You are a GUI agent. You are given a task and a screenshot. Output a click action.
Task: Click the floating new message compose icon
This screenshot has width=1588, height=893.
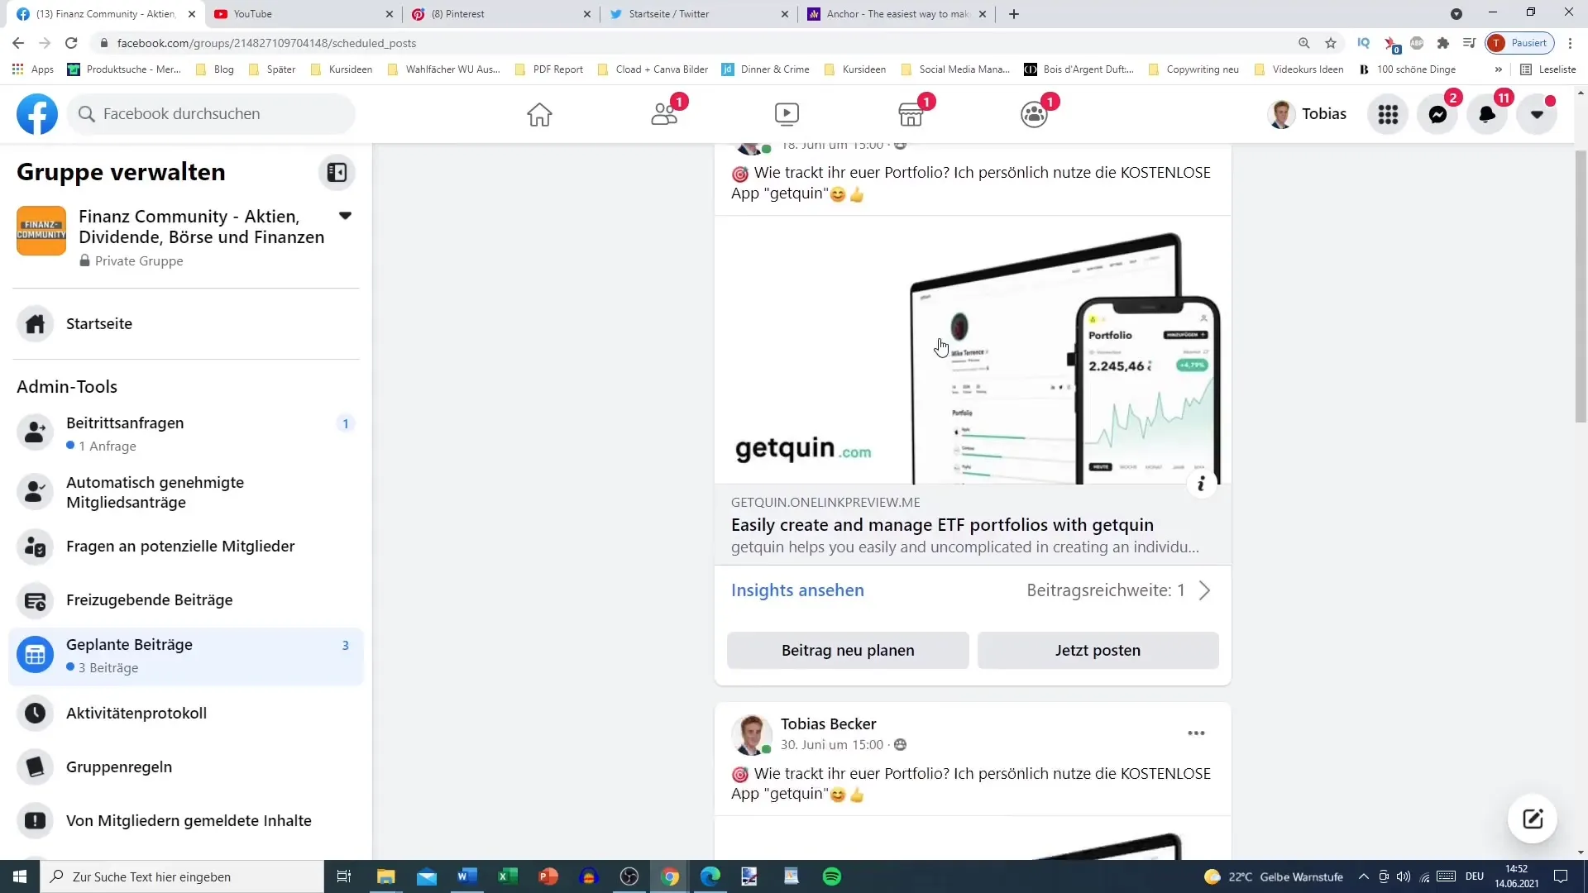[1533, 819]
